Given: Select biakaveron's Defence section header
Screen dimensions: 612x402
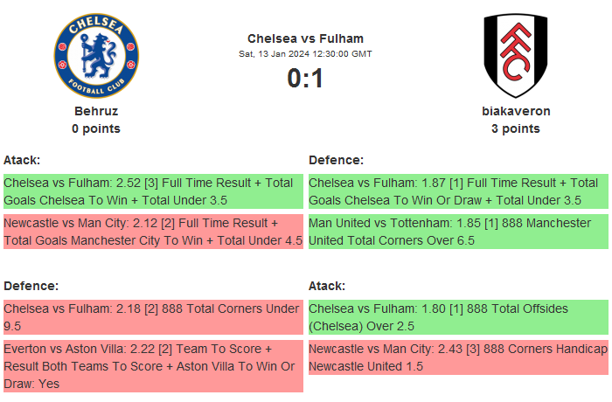Looking at the screenshot, I should click(336, 160).
